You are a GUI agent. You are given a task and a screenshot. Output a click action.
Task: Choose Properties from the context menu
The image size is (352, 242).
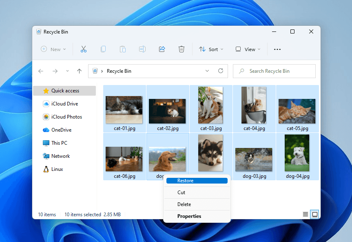tap(197, 216)
